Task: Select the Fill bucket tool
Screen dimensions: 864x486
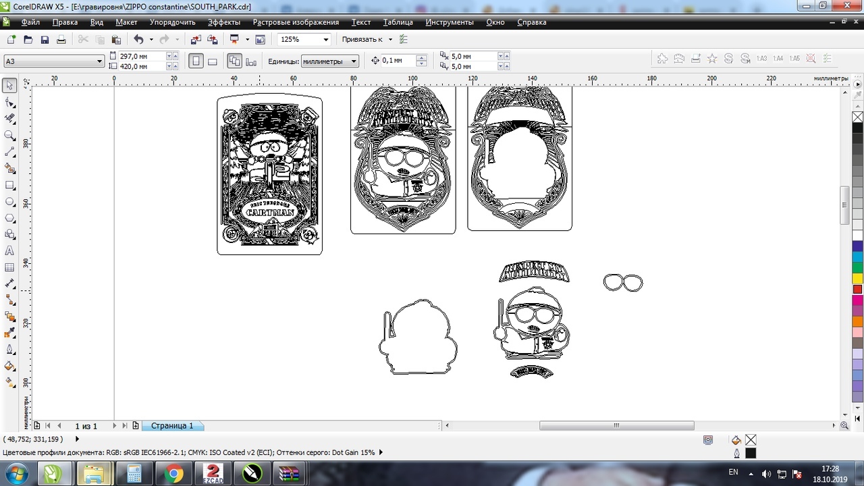Action: [x=9, y=366]
